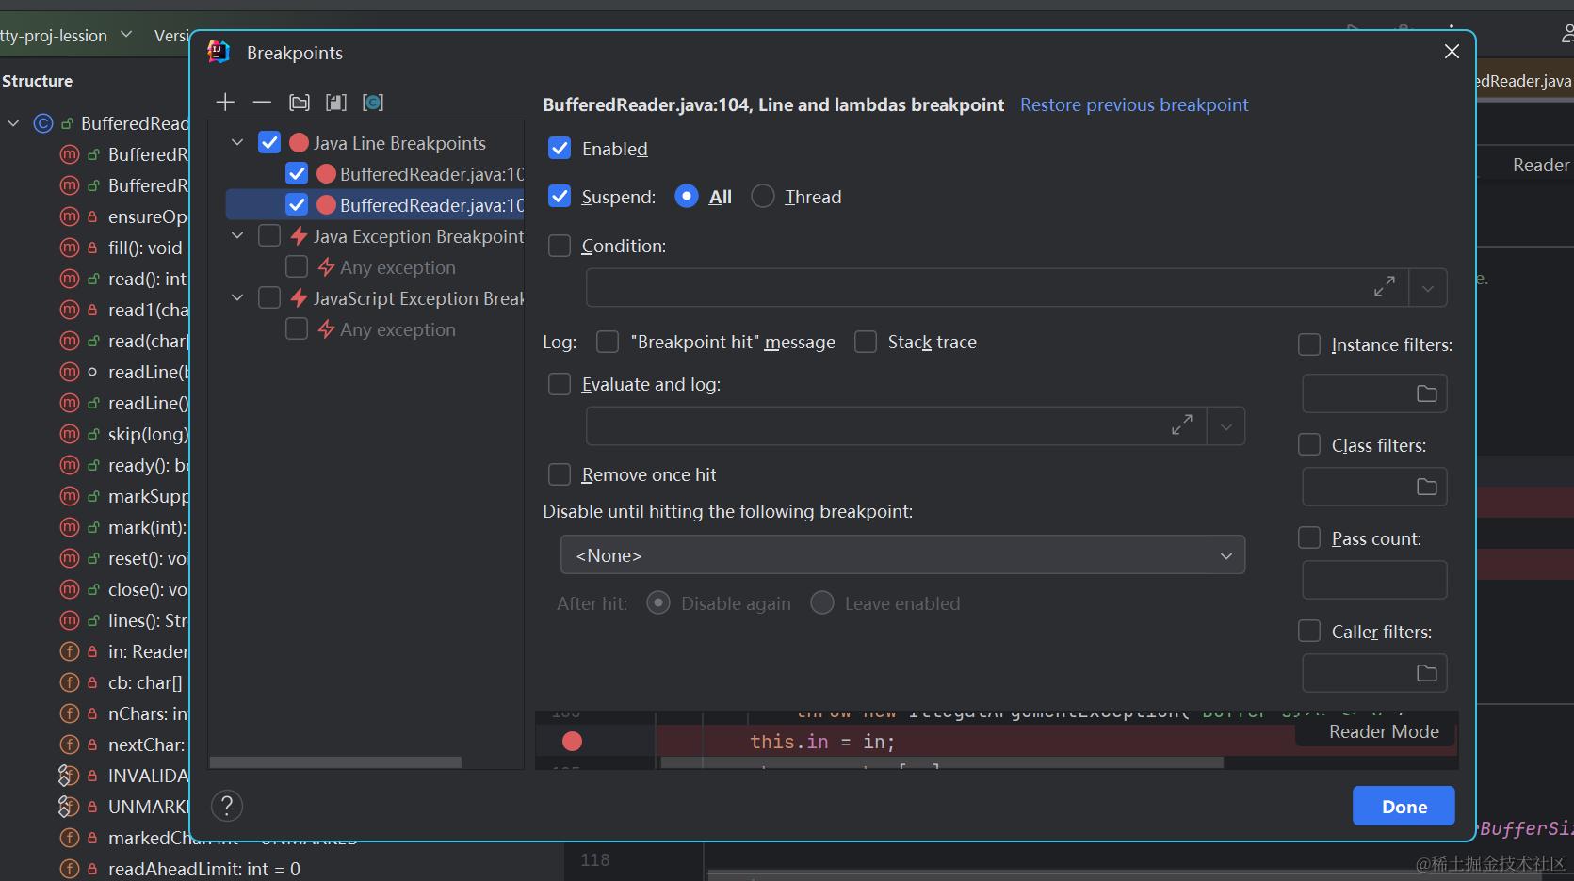Click the Reader Mode label in preview
Image resolution: width=1574 pixels, height=881 pixels.
[1384, 731]
